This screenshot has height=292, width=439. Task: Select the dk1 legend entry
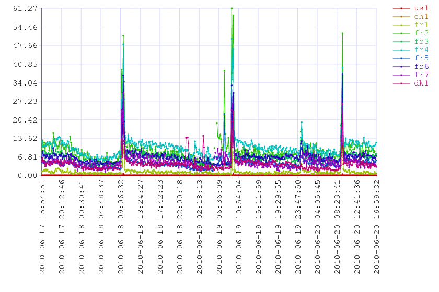[x=410, y=83]
